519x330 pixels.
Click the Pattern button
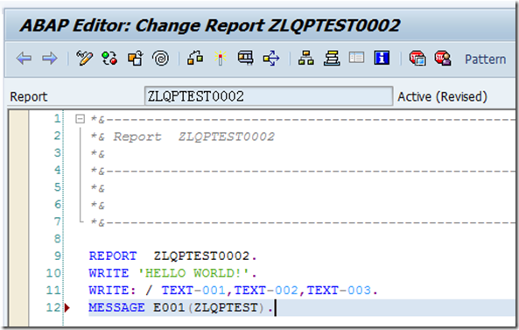tap(485, 60)
